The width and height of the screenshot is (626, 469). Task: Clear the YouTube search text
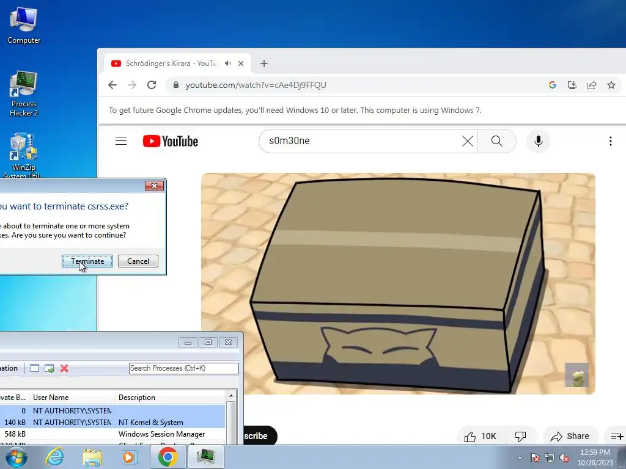[x=468, y=141]
